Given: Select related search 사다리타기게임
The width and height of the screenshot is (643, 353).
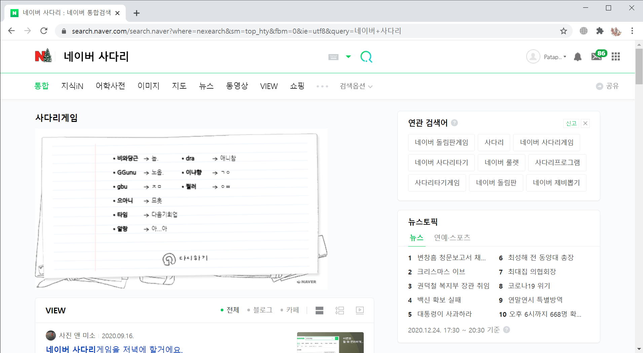Looking at the screenshot, I should pos(437,183).
